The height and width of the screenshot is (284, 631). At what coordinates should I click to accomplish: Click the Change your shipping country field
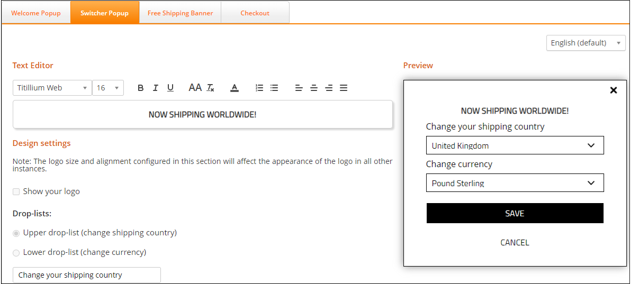[x=86, y=275]
